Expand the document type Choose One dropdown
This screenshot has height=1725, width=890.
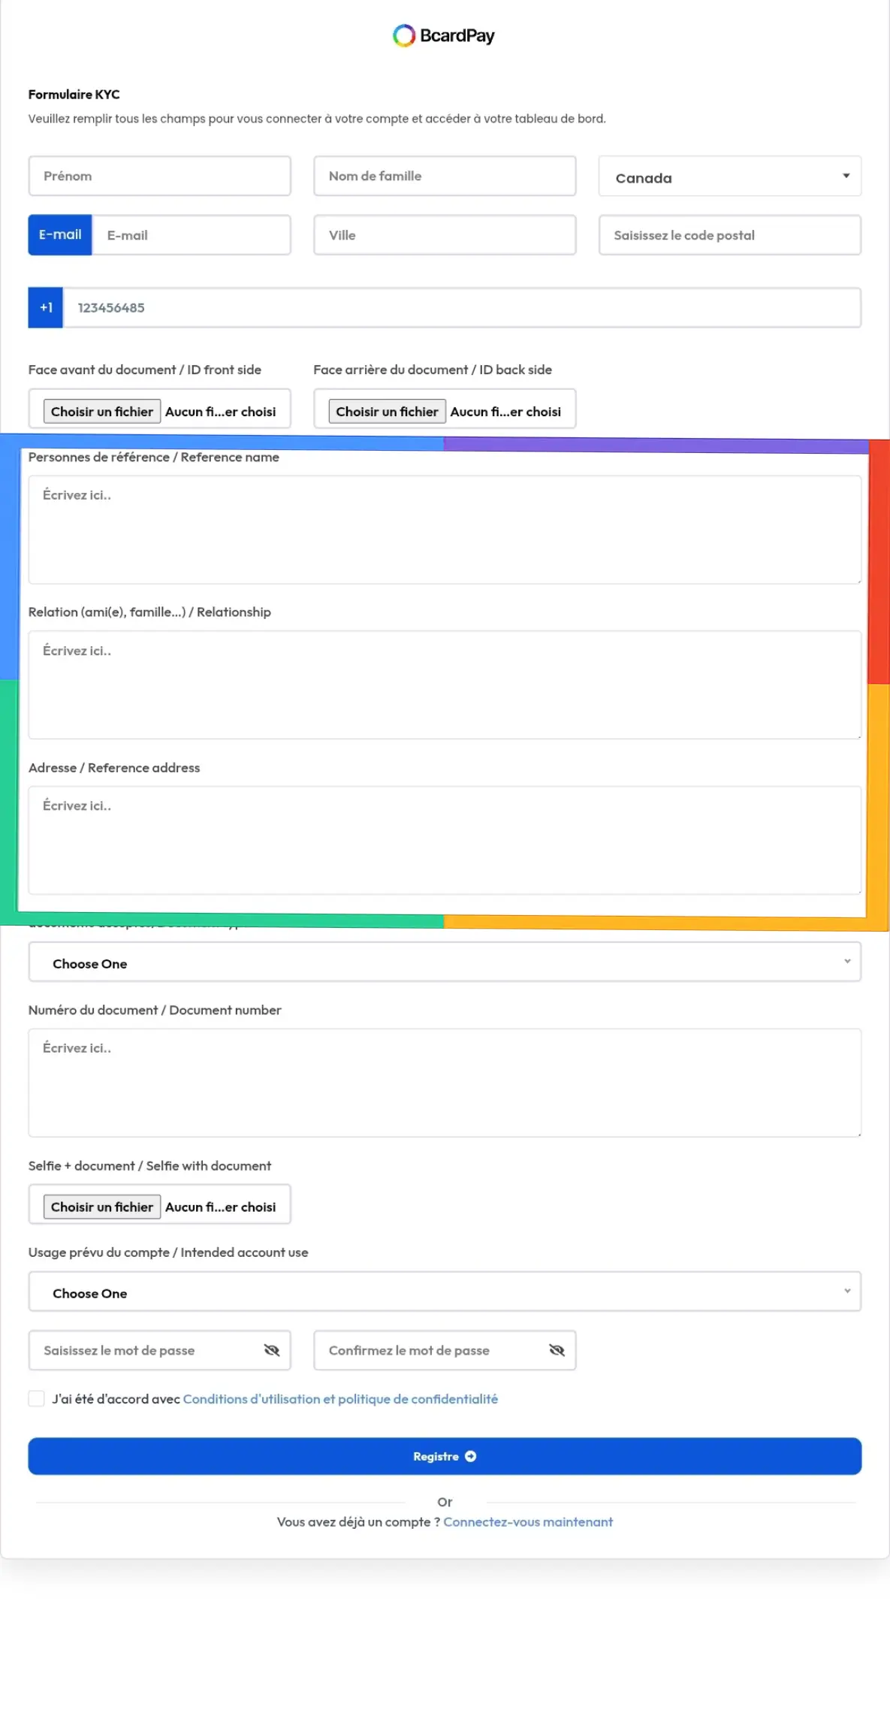coord(445,962)
